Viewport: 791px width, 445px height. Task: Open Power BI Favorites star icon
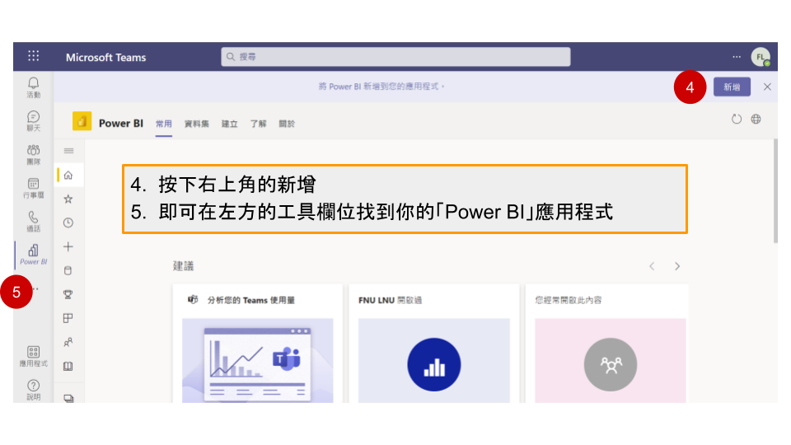pyautogui.click(x=68, y=199)
